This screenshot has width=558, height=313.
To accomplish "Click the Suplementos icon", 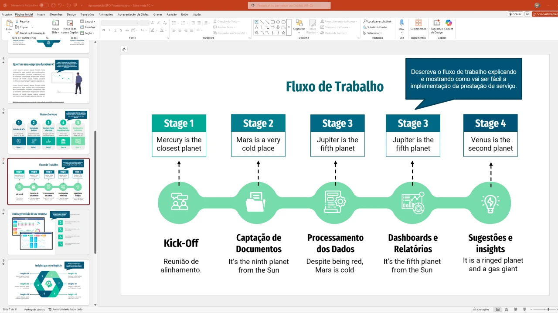I will 418,25.
